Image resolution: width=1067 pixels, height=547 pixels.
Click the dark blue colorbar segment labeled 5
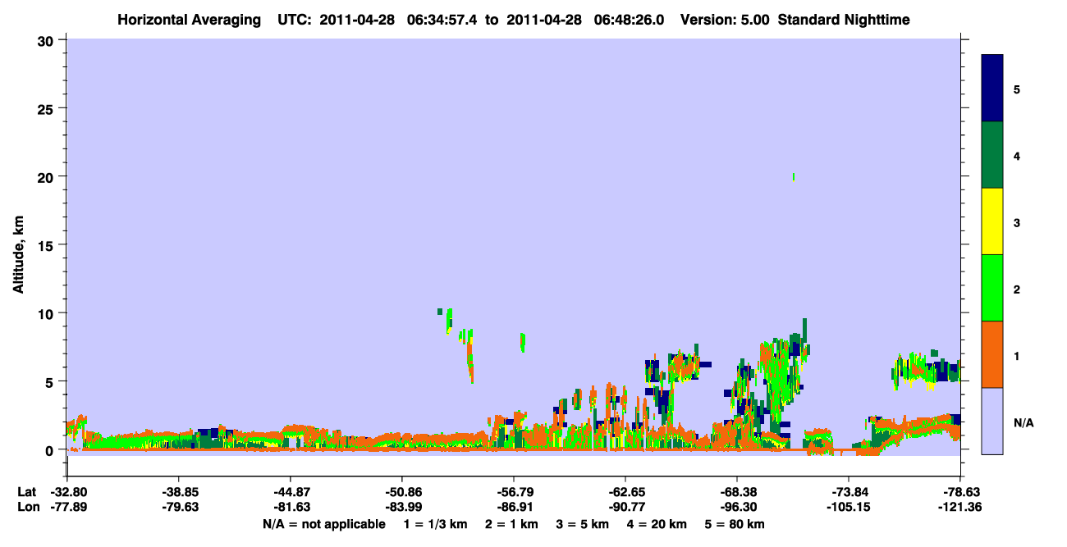[x=992, y=88]
